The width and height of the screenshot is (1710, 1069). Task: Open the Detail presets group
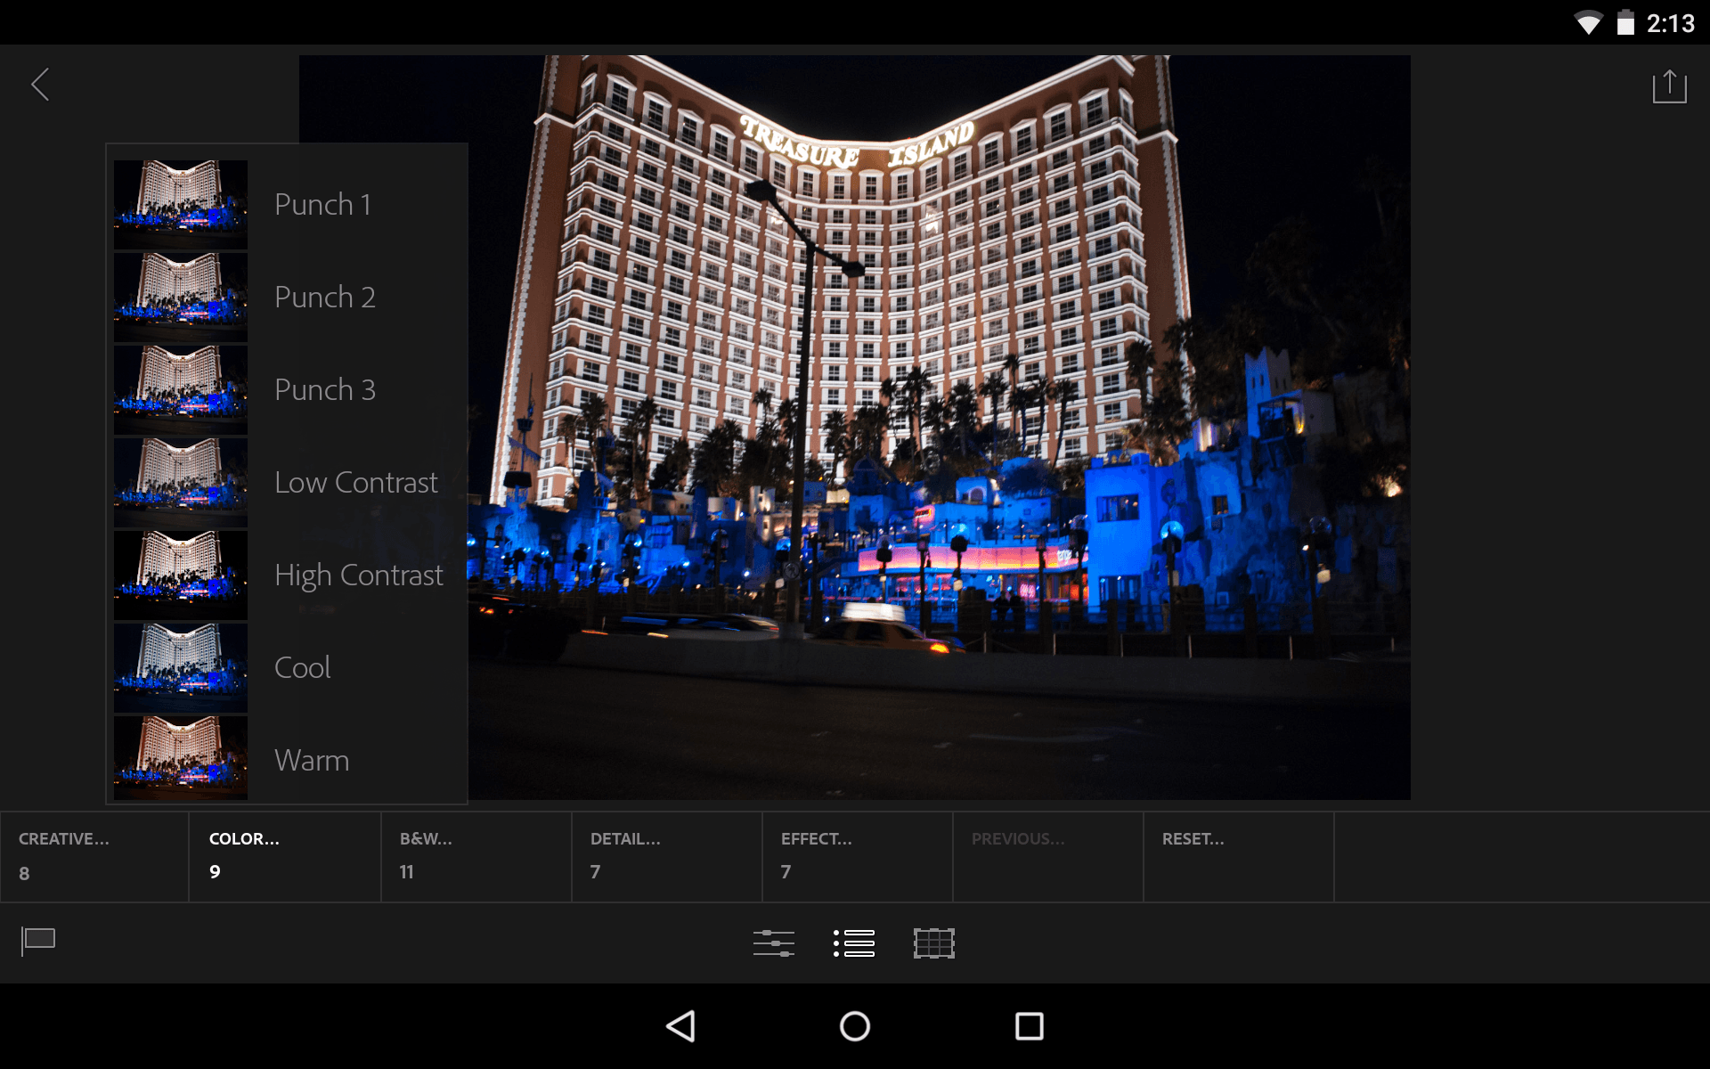click(666, 856)
